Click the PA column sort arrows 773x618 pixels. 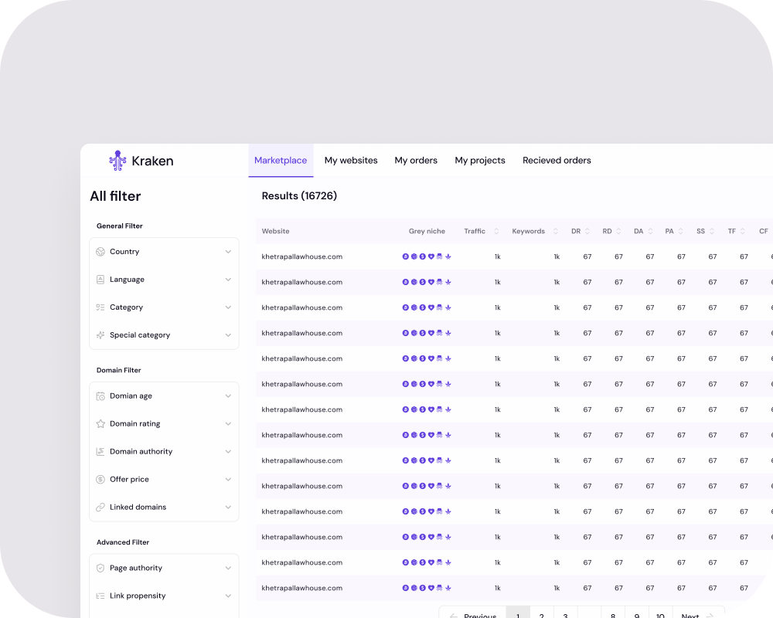[x=681, y=231]
